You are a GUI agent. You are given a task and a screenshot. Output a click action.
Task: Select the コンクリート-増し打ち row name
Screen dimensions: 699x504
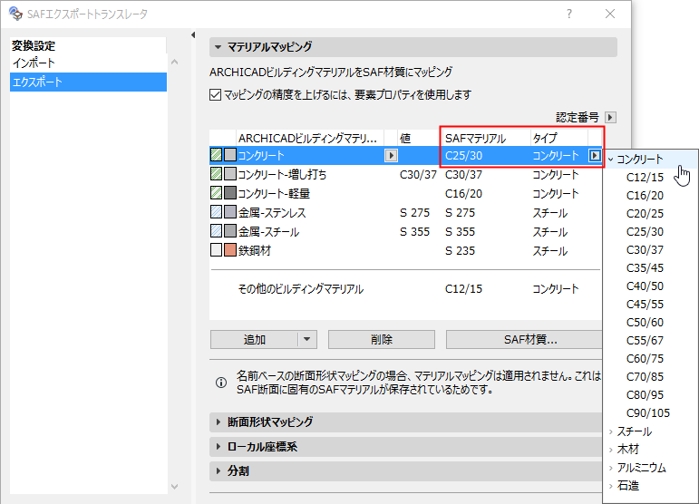coord(282,174)
